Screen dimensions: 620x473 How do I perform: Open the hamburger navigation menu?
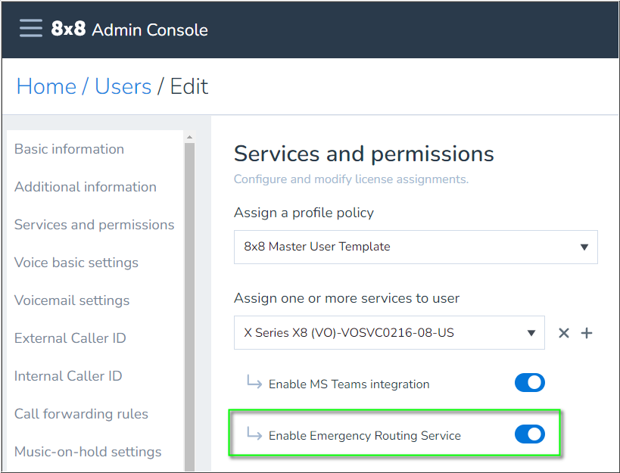pyautogui.click(x=31, y=29)
